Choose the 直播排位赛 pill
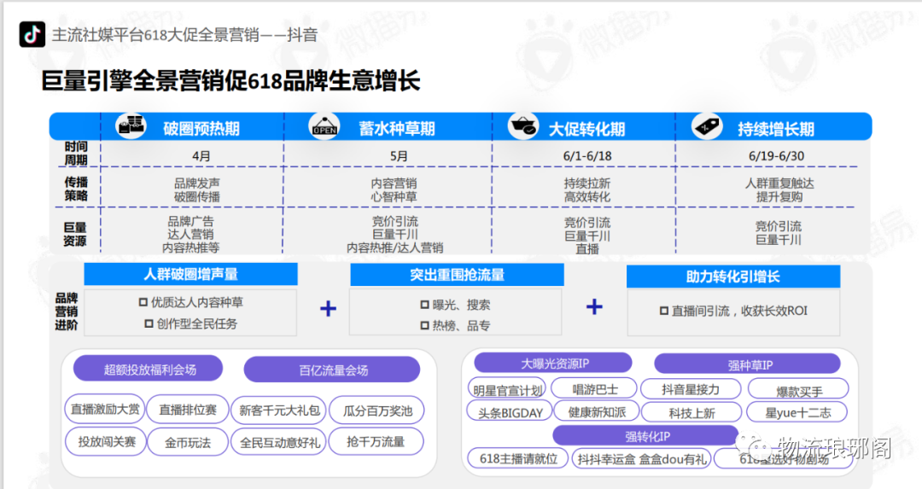This screenshot has width=922, height=489. click(188, 410)
